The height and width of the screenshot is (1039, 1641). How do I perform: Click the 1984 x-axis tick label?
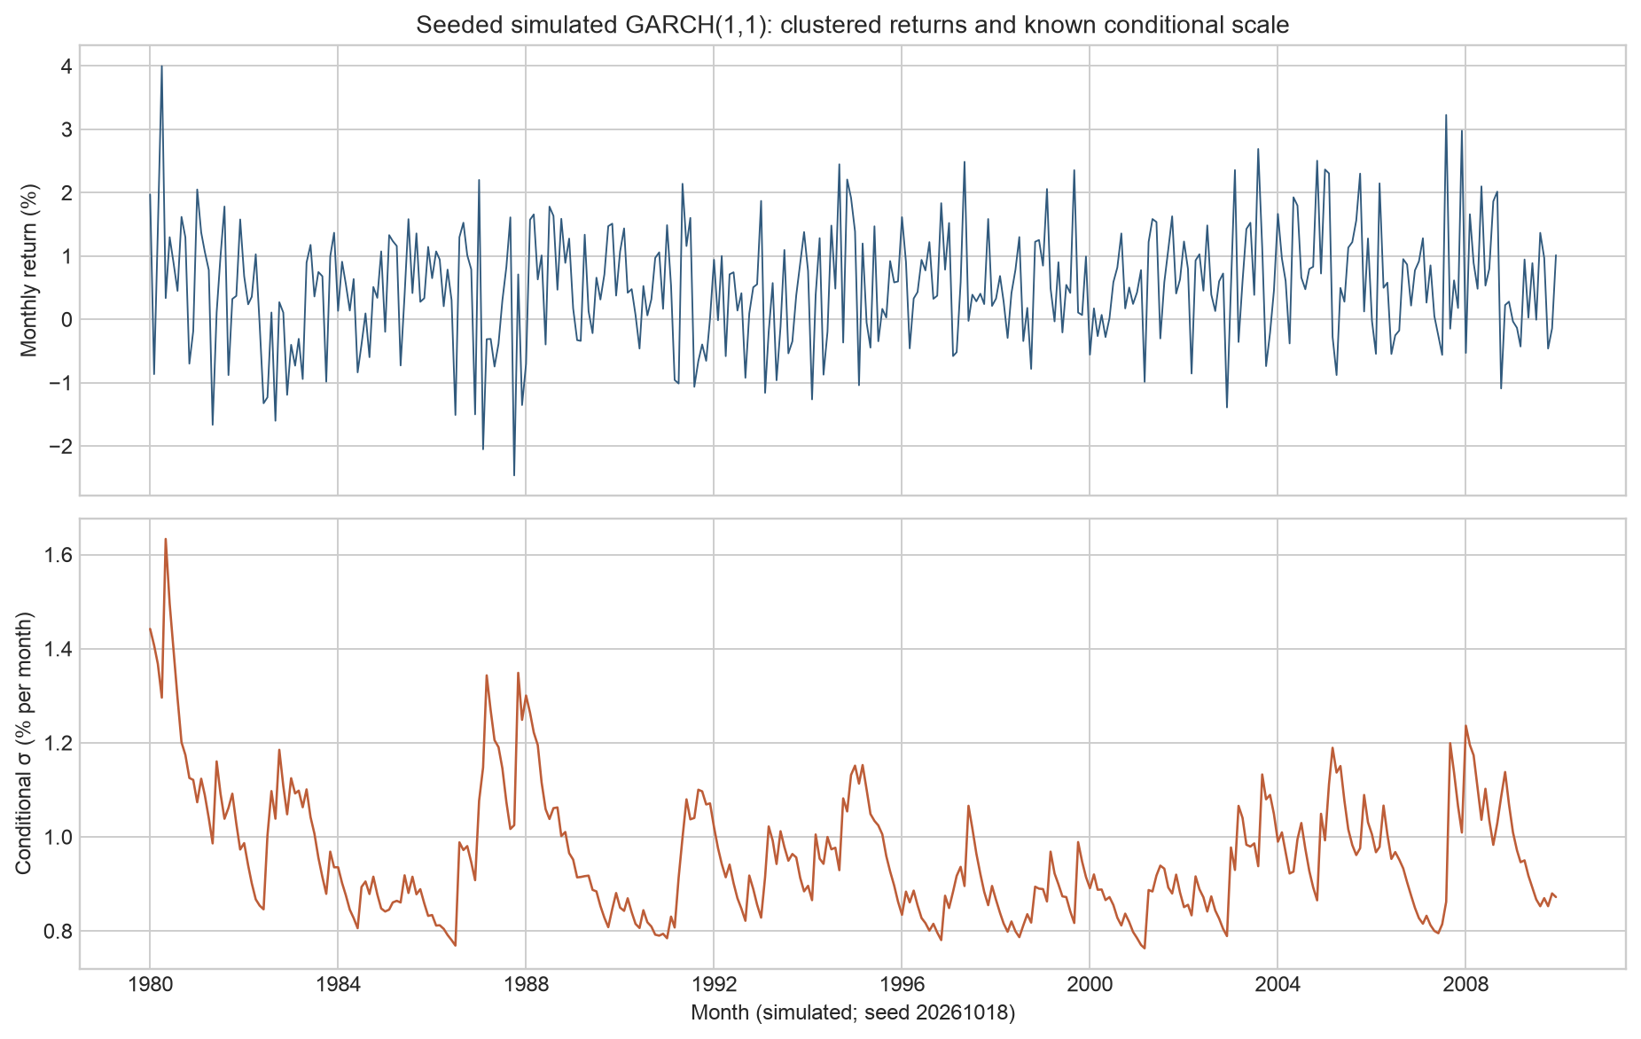[337, 986]
